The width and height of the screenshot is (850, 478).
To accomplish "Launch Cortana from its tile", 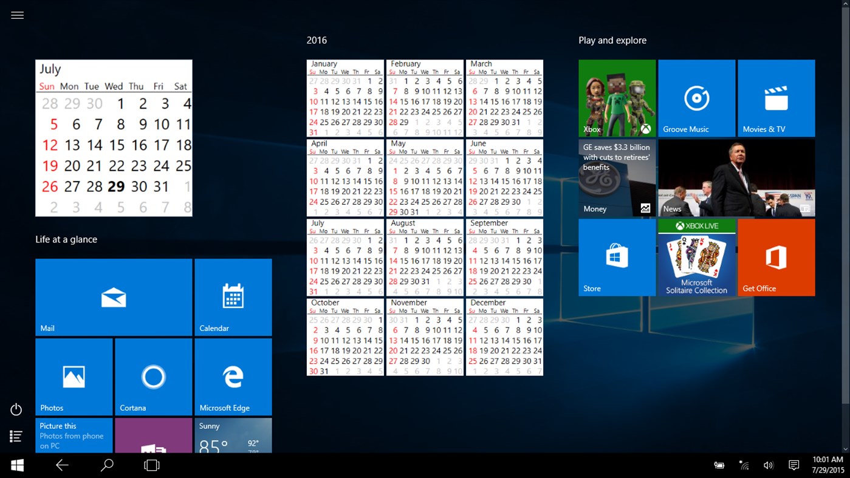I will 153,377.
